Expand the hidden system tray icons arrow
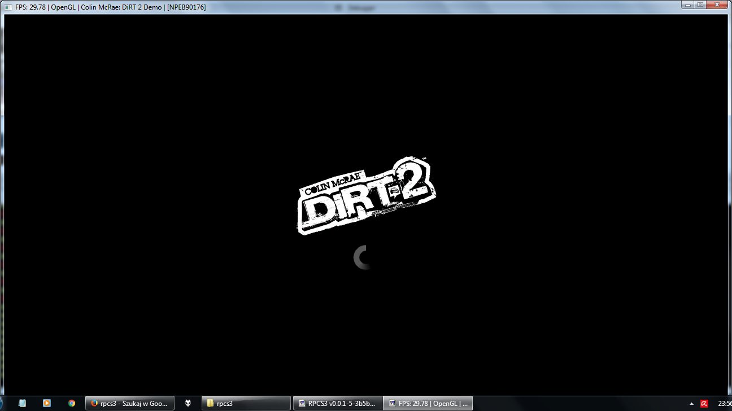 point(691,404)
